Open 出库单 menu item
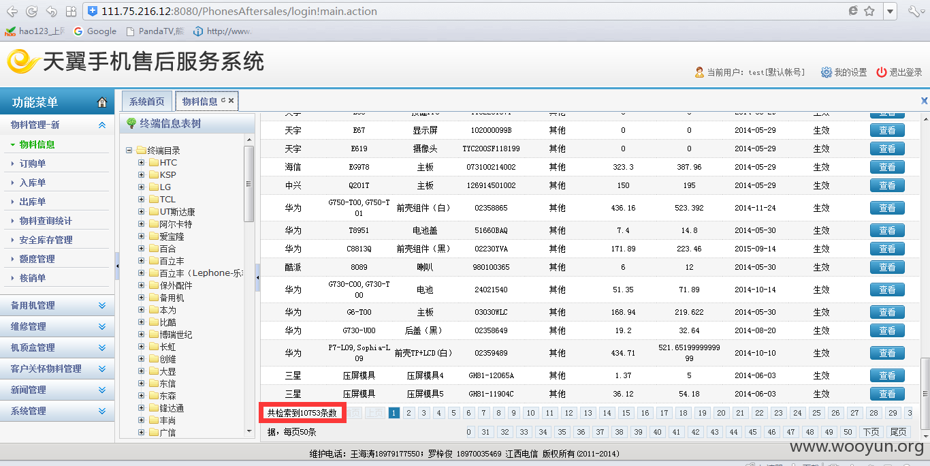The width and height of the screenshot is (930, 466). 33,202
